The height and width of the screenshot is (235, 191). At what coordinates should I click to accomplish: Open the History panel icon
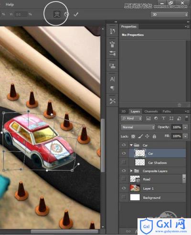112,31
